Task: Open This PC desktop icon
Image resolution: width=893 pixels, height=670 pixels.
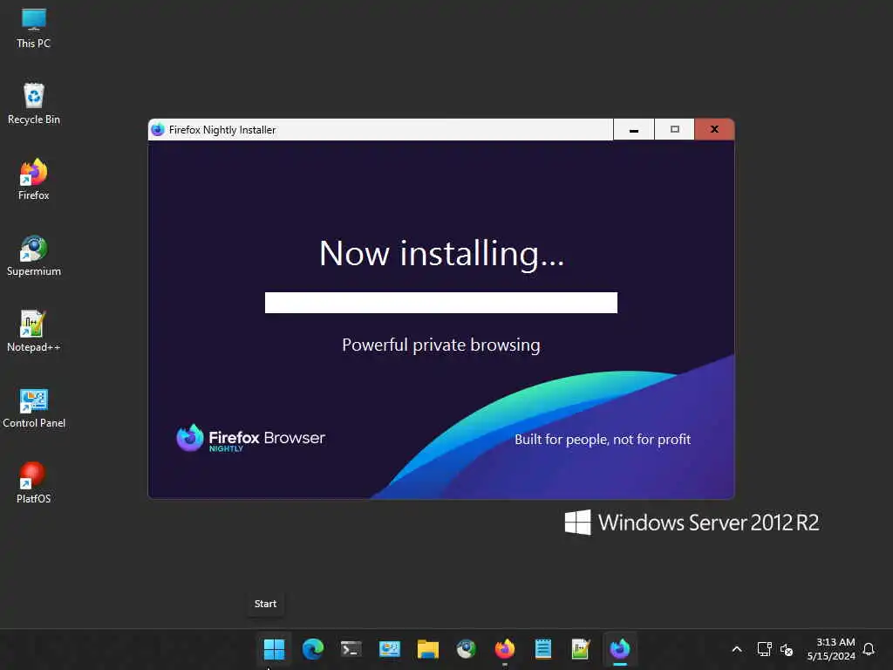Action: (x=34, y=29)
